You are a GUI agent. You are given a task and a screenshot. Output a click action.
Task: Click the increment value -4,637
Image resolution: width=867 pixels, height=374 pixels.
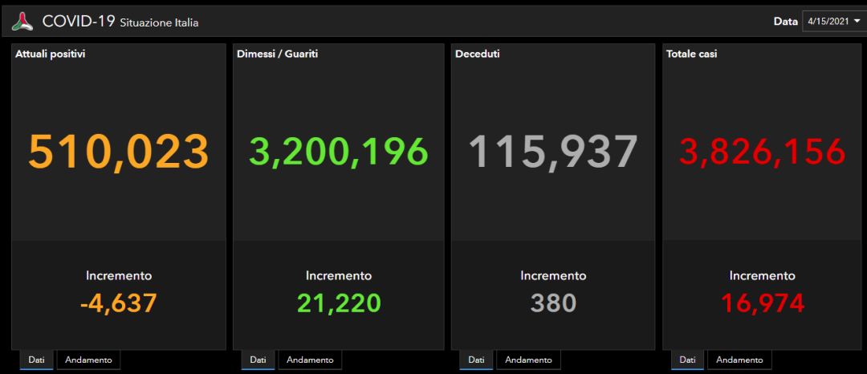click(119, 303)
